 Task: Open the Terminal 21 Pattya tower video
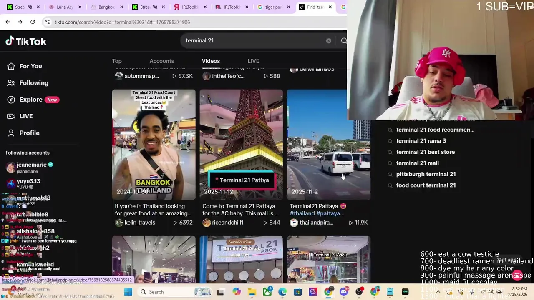241,144
